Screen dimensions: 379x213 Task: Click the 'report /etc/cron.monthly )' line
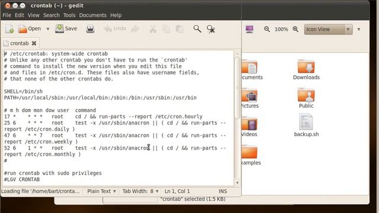point(42,154)
